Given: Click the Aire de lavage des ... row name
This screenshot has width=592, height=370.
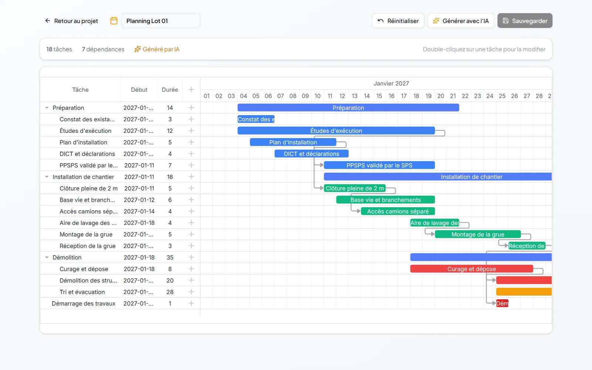Looking at the screenshot, I should point(88,223).
